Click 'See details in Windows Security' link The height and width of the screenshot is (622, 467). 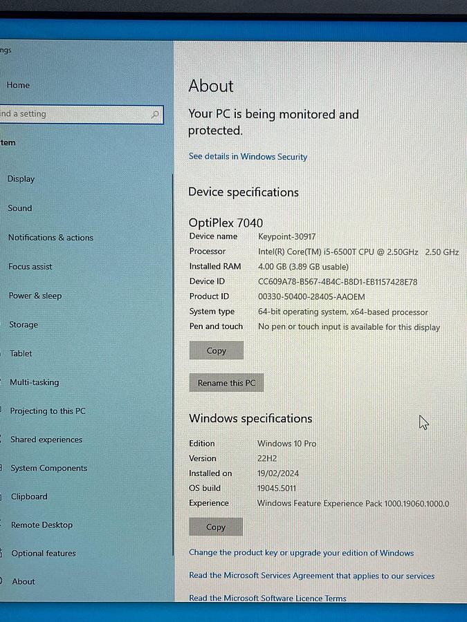248,157
